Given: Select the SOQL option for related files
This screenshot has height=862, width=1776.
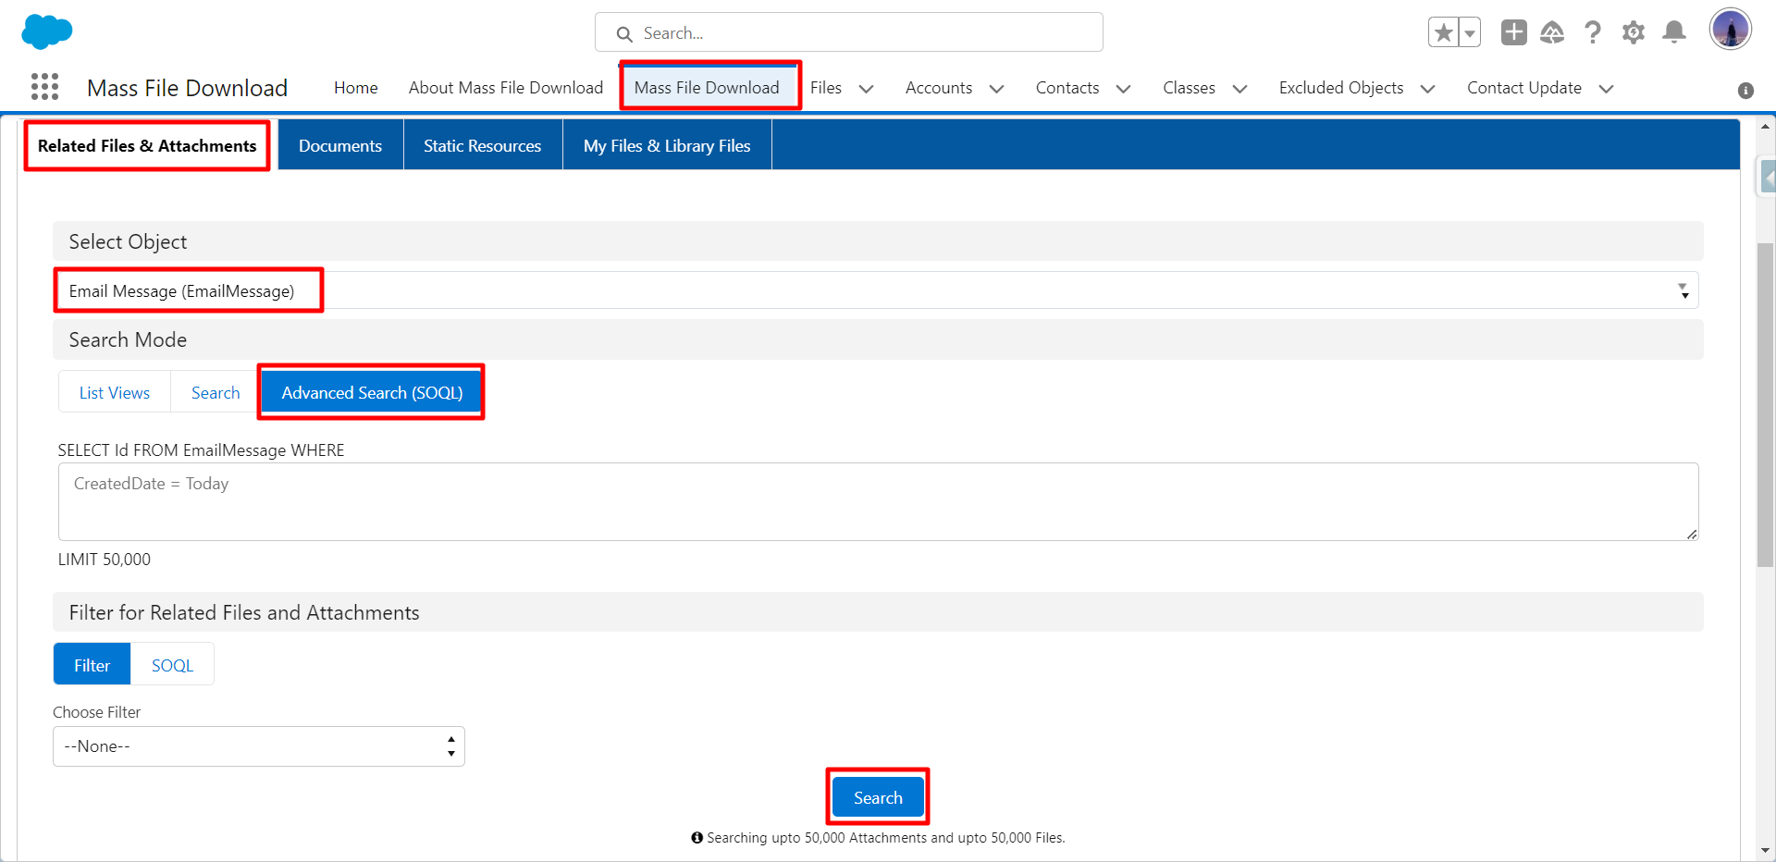Looking at the screenshot, I should [172, 665].
